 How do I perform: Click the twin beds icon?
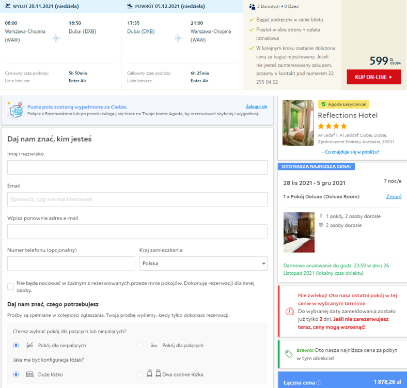[x=154, y=374]
